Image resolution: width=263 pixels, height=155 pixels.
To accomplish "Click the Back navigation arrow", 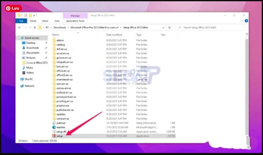I will (20, 27).
